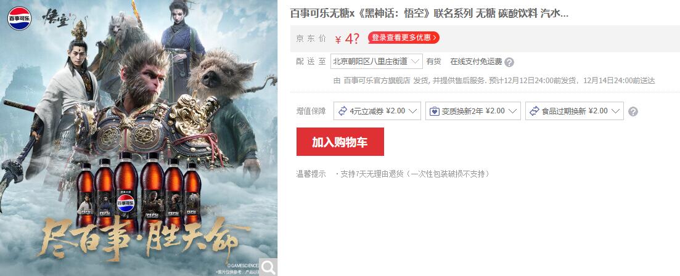Expand the 变质换新2年 ¥2.00 dropdown
The image size is (680, 276).
(x=473, y=111)
